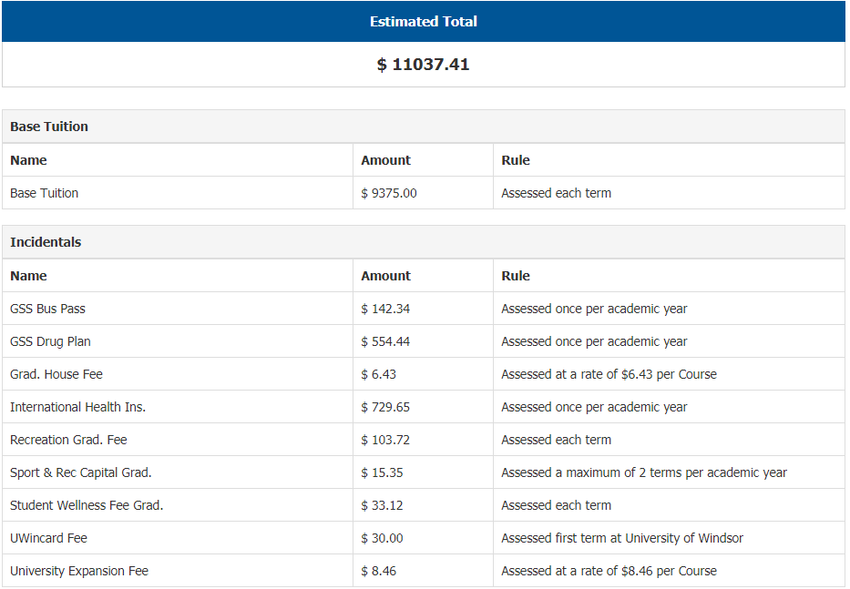Click the rule mentioning $6.43 per Course
This screenshot has width=850, height=589.
[609, 374]
